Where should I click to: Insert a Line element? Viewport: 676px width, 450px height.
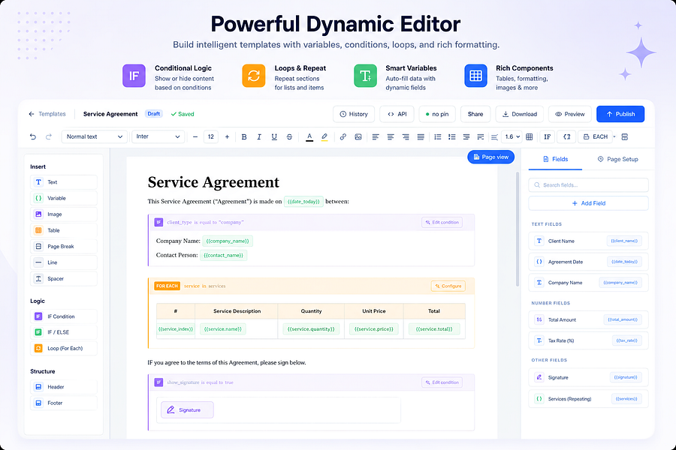tap(64, 262)
